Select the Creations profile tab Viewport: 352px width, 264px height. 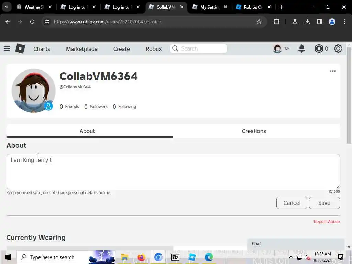[256, 131]
